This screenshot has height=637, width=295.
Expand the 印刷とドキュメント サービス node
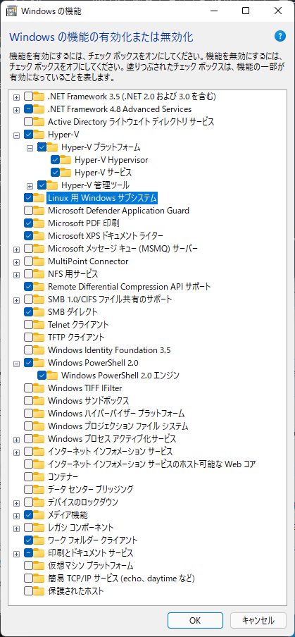coord(17,554)
